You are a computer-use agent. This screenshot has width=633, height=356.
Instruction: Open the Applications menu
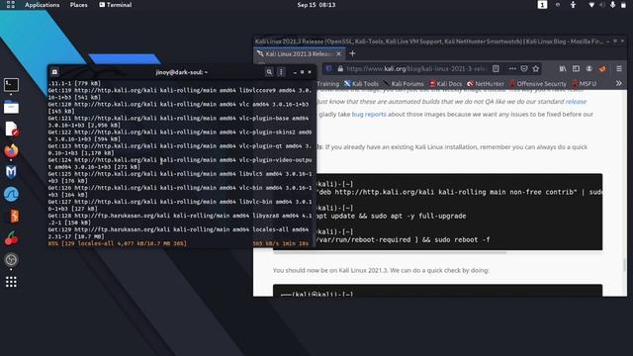coord(42,4)
